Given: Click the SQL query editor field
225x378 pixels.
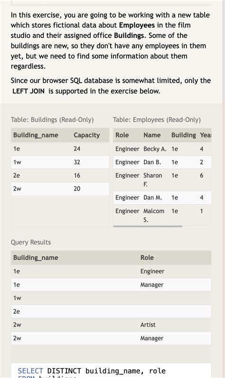Looking at the screenshot, I should pos(111,371).
